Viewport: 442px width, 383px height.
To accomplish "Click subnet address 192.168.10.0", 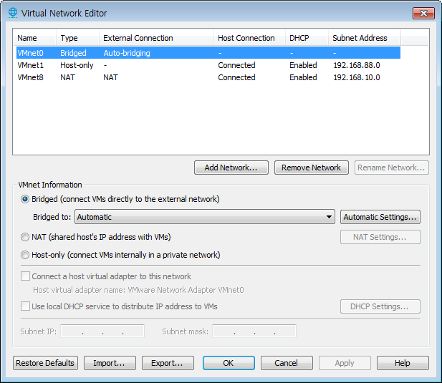I will pos(357,77).
